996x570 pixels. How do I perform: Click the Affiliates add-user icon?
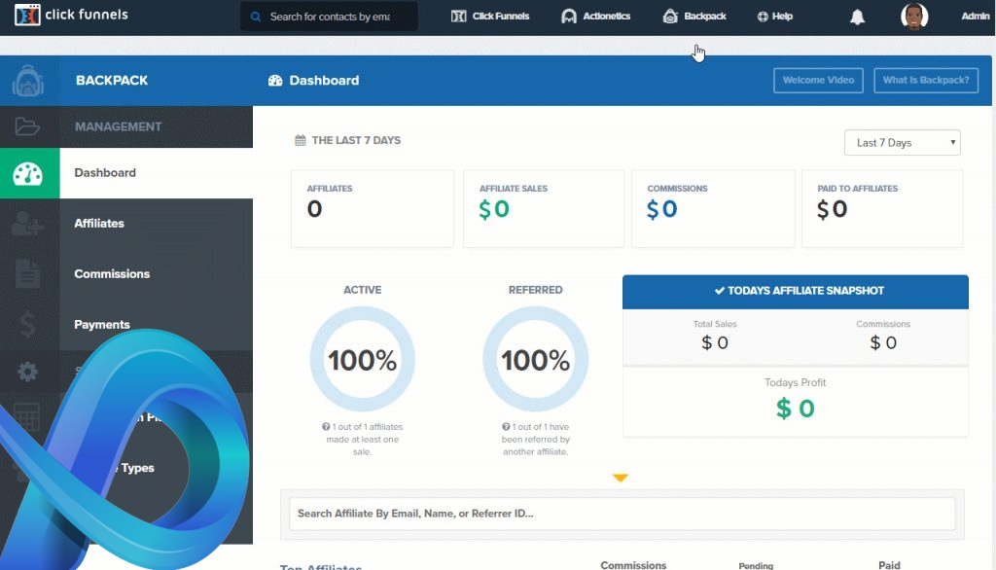pyautogui.click(x=27, y=224)
